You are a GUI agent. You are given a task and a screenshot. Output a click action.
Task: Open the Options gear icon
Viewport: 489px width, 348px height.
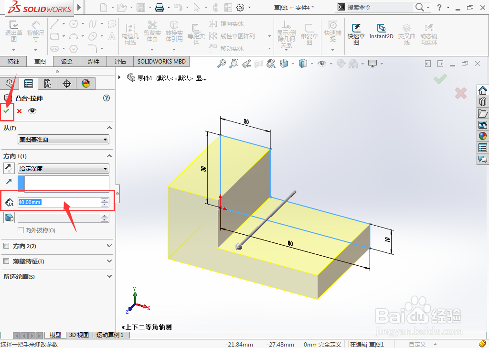tap(240, 7)
